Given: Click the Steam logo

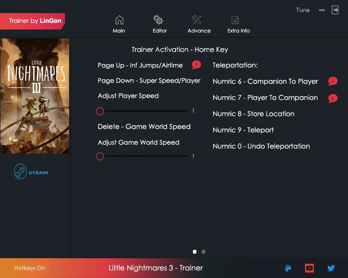Looking at the screenshot, I should point(31,172).
